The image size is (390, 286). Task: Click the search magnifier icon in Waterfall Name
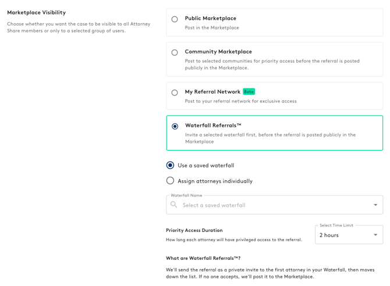[x=174, y=205]
